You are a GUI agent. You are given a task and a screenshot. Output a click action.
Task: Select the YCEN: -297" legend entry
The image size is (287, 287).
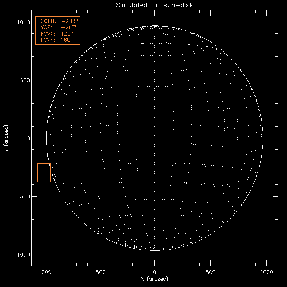[x=58, y=28]
